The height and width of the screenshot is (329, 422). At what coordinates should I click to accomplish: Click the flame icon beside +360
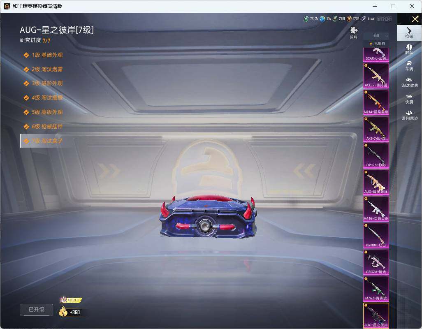point(63,311)
